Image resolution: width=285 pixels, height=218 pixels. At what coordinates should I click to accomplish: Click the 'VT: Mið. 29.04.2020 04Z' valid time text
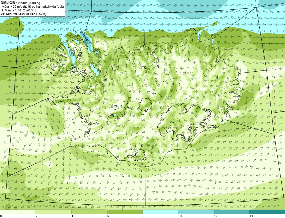pos(18,14)
